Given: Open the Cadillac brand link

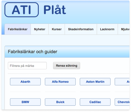Looking at the screenshot, I should (95, 102).
